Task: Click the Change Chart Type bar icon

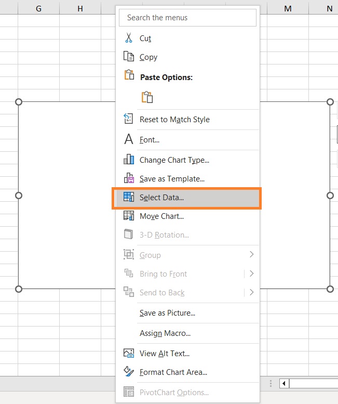Action: click(129, 160)
